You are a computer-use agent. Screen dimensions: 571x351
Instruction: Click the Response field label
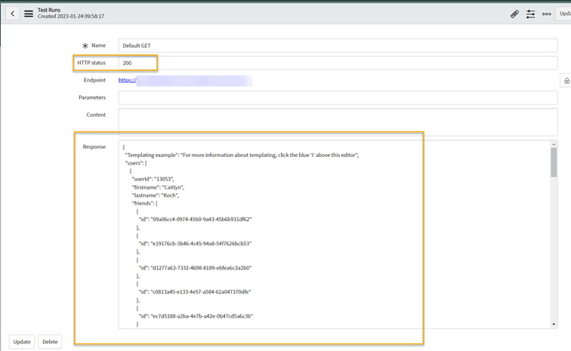pos(94,146)
